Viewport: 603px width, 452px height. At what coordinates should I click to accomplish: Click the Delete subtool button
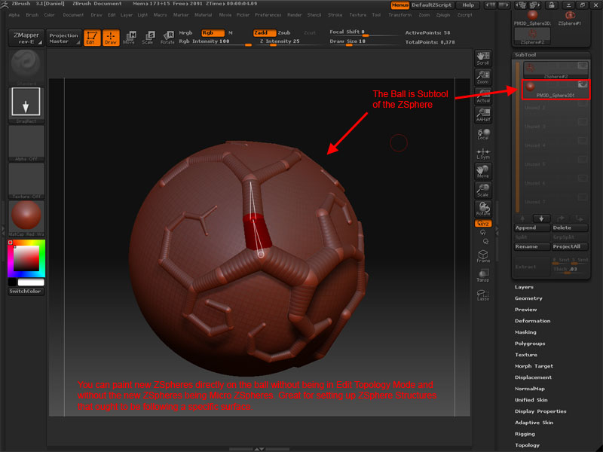click(570, 228)
